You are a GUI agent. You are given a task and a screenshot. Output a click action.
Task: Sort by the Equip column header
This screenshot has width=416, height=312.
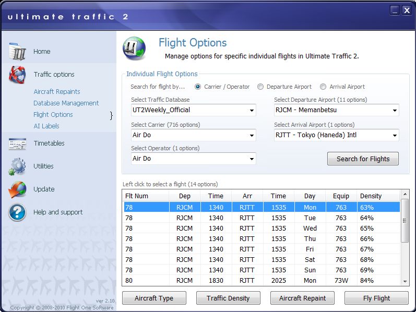click(341, 196)
